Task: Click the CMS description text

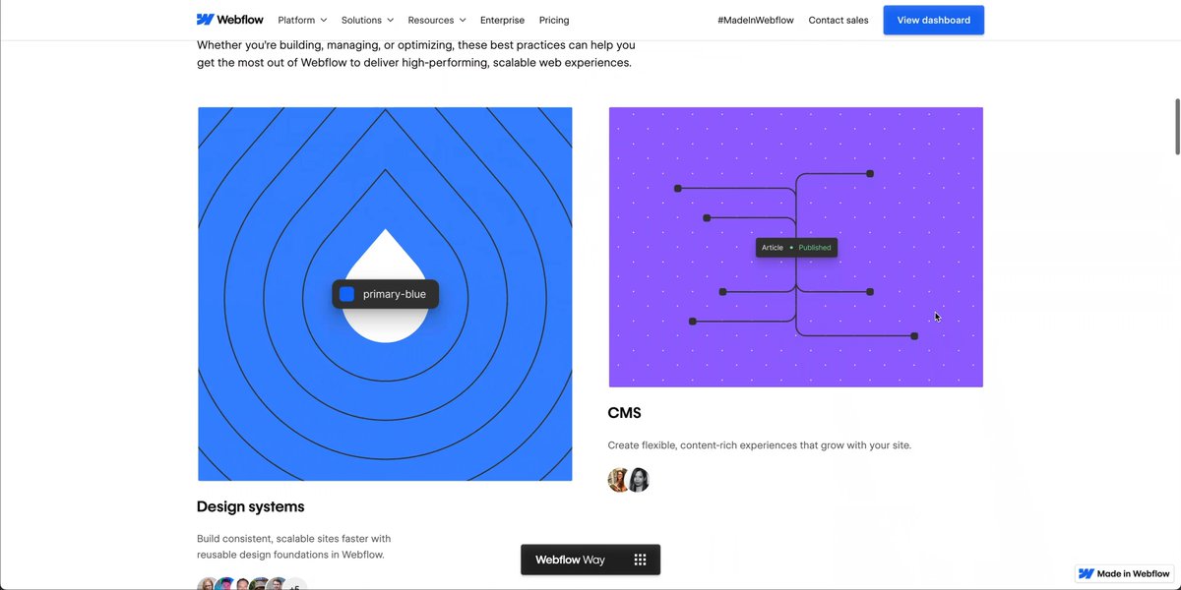Action: tap(760, 445)
